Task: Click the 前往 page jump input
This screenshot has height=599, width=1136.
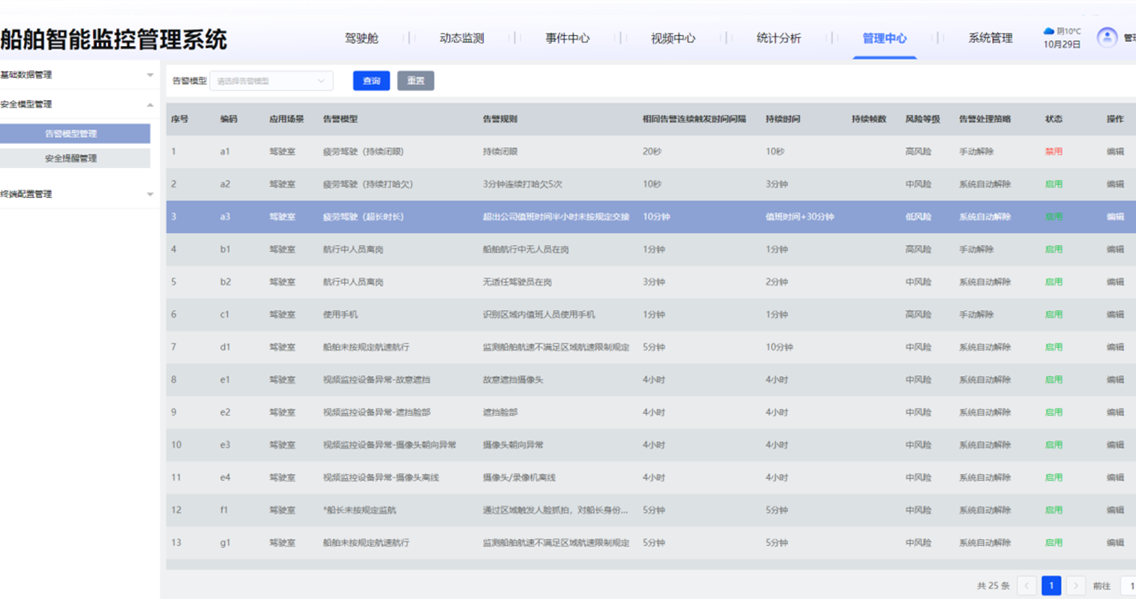Action: [x=1127, y=586]
